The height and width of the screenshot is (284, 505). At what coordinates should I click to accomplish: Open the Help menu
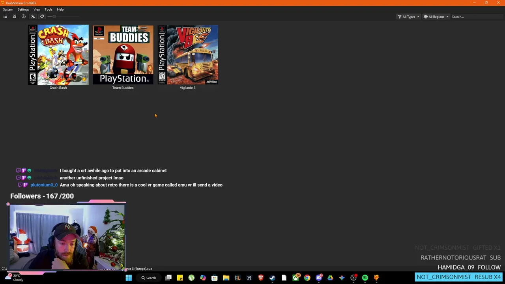coord(60,9)
